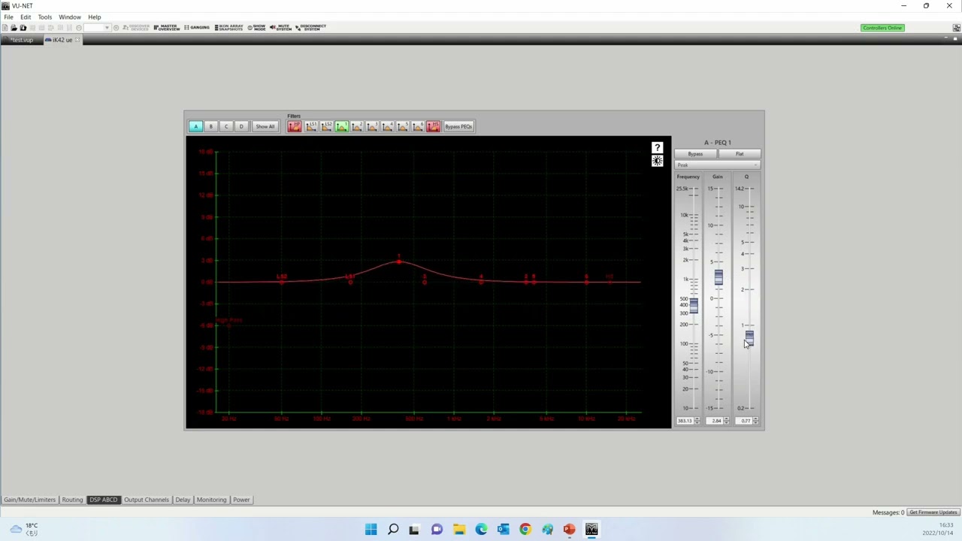Step the Gain value spinner
The image size is (962, 541).
(x=726, y=421)
